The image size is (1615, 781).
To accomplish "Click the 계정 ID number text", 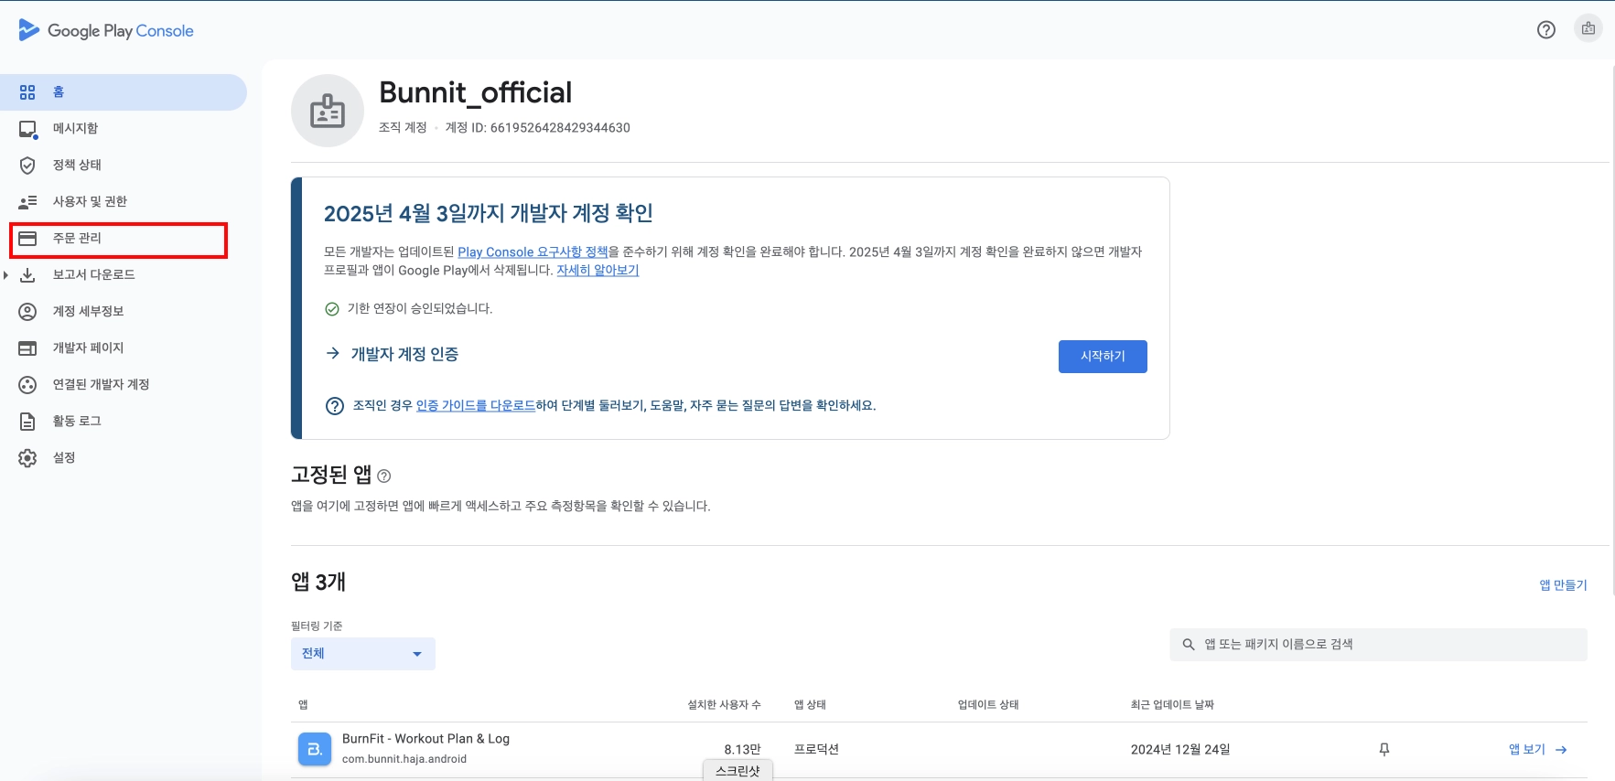I will 560,128.
